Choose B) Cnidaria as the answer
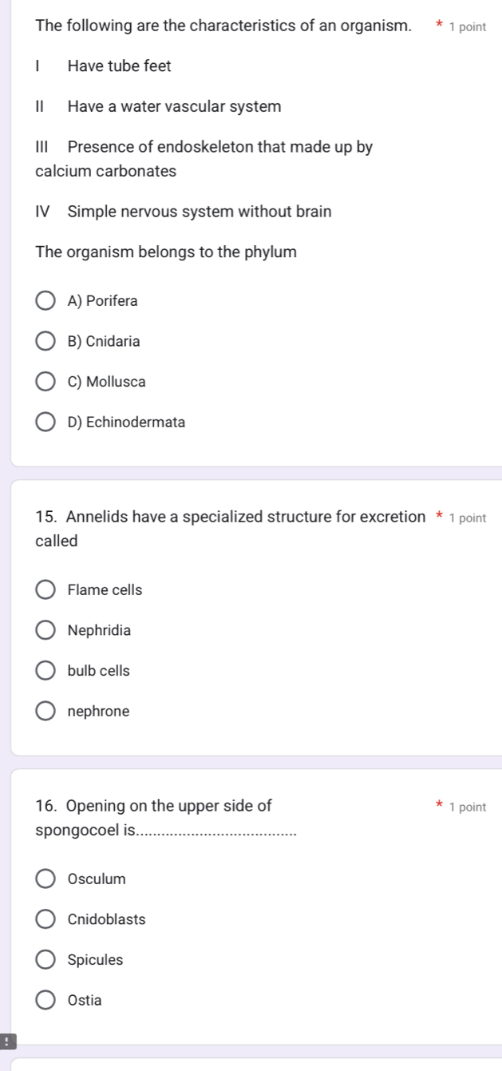This screenshot has width=502, height=1071. (46, 342)
